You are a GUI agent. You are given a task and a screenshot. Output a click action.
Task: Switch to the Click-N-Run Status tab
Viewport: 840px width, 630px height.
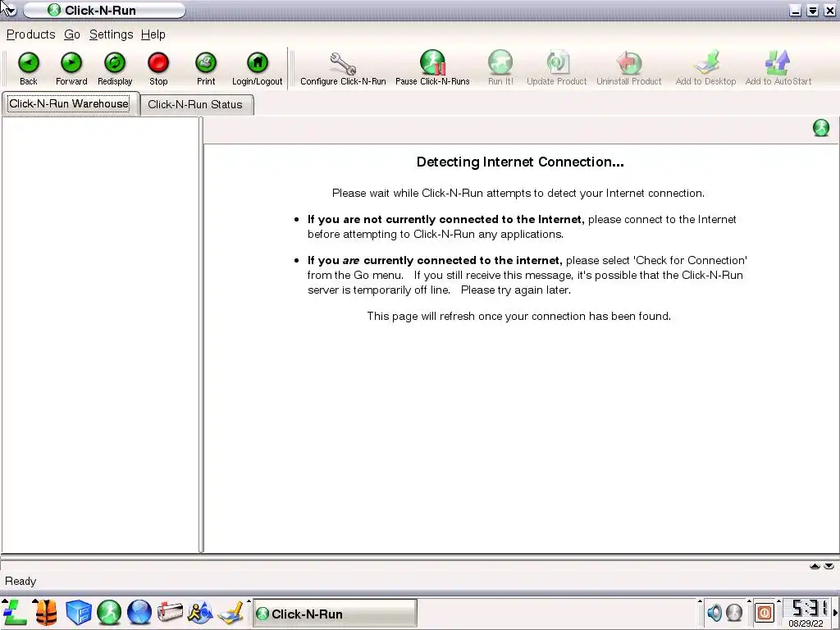click(x=195, y=104)
